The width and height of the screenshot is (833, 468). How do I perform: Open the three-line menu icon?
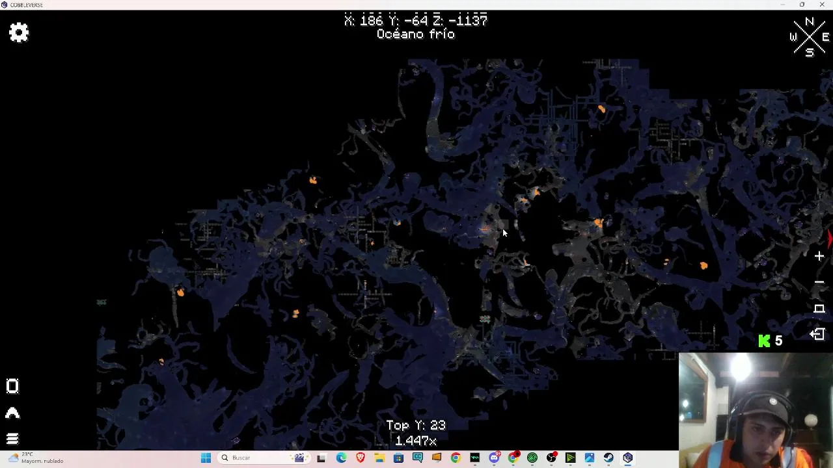(12, 439)
